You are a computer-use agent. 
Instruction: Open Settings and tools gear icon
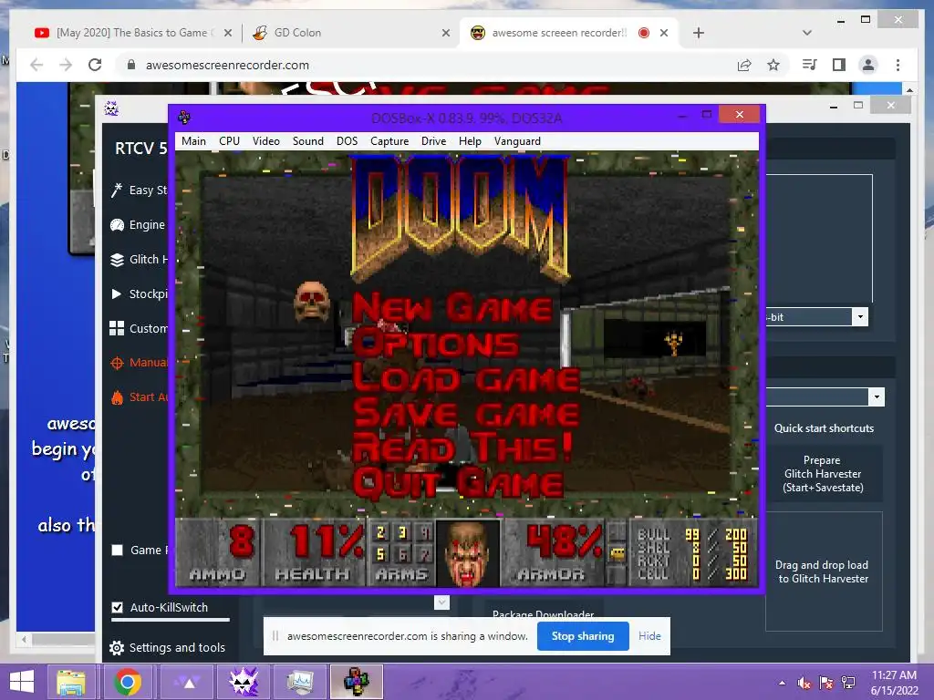[117, 648]
